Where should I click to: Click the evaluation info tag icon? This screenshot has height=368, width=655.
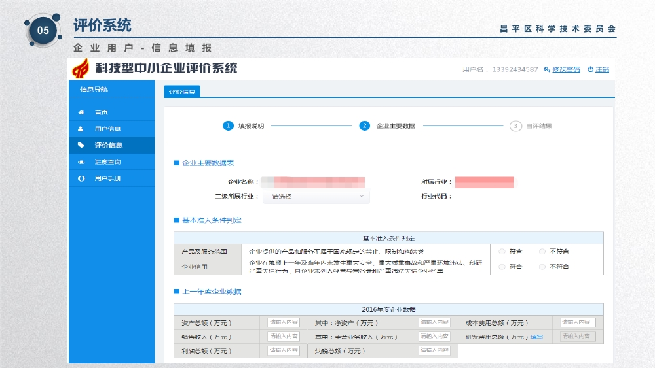pyautogui.click(x=81, y=145)
